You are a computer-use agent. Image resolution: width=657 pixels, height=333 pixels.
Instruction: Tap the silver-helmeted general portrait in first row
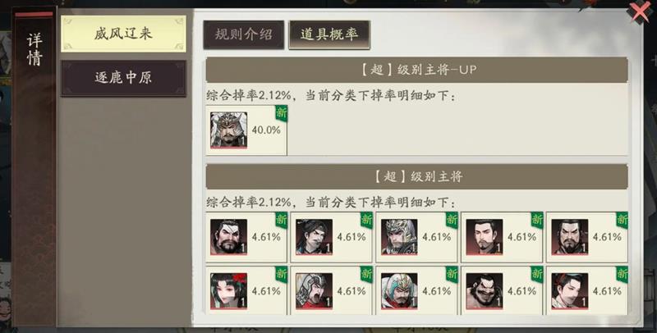[399, 237]
